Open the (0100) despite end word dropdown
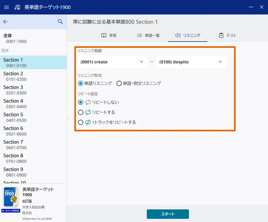This screenshot has height=222, width=268. (191, 62)
